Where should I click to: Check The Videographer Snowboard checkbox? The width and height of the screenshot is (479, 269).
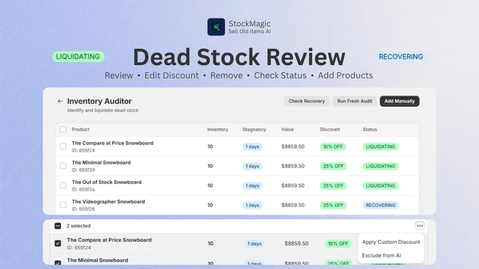pyautogui.click(x=63, y=205)
